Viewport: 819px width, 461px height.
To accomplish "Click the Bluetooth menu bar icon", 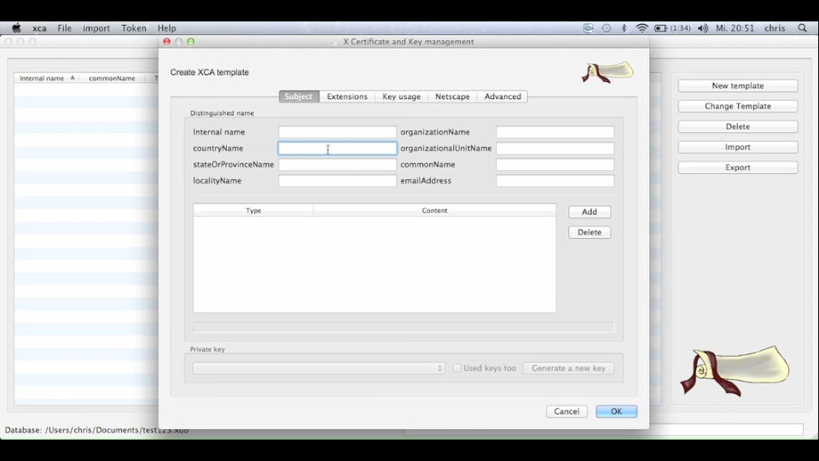I will [624, 28].
